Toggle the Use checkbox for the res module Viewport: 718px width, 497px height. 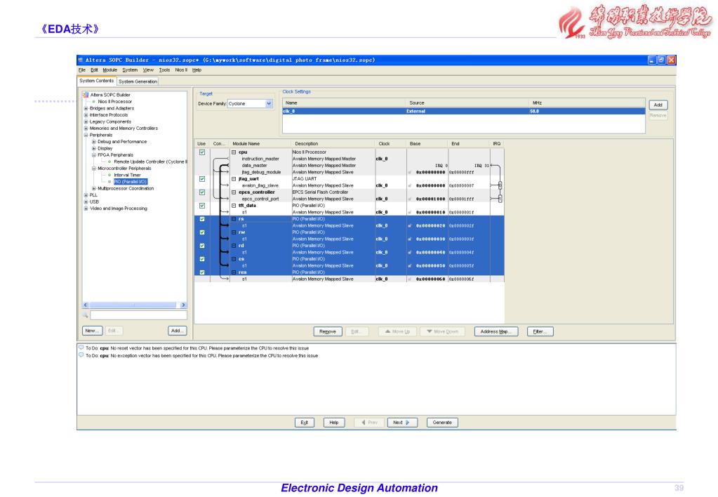pyautogui.click(x=202, y=272)
